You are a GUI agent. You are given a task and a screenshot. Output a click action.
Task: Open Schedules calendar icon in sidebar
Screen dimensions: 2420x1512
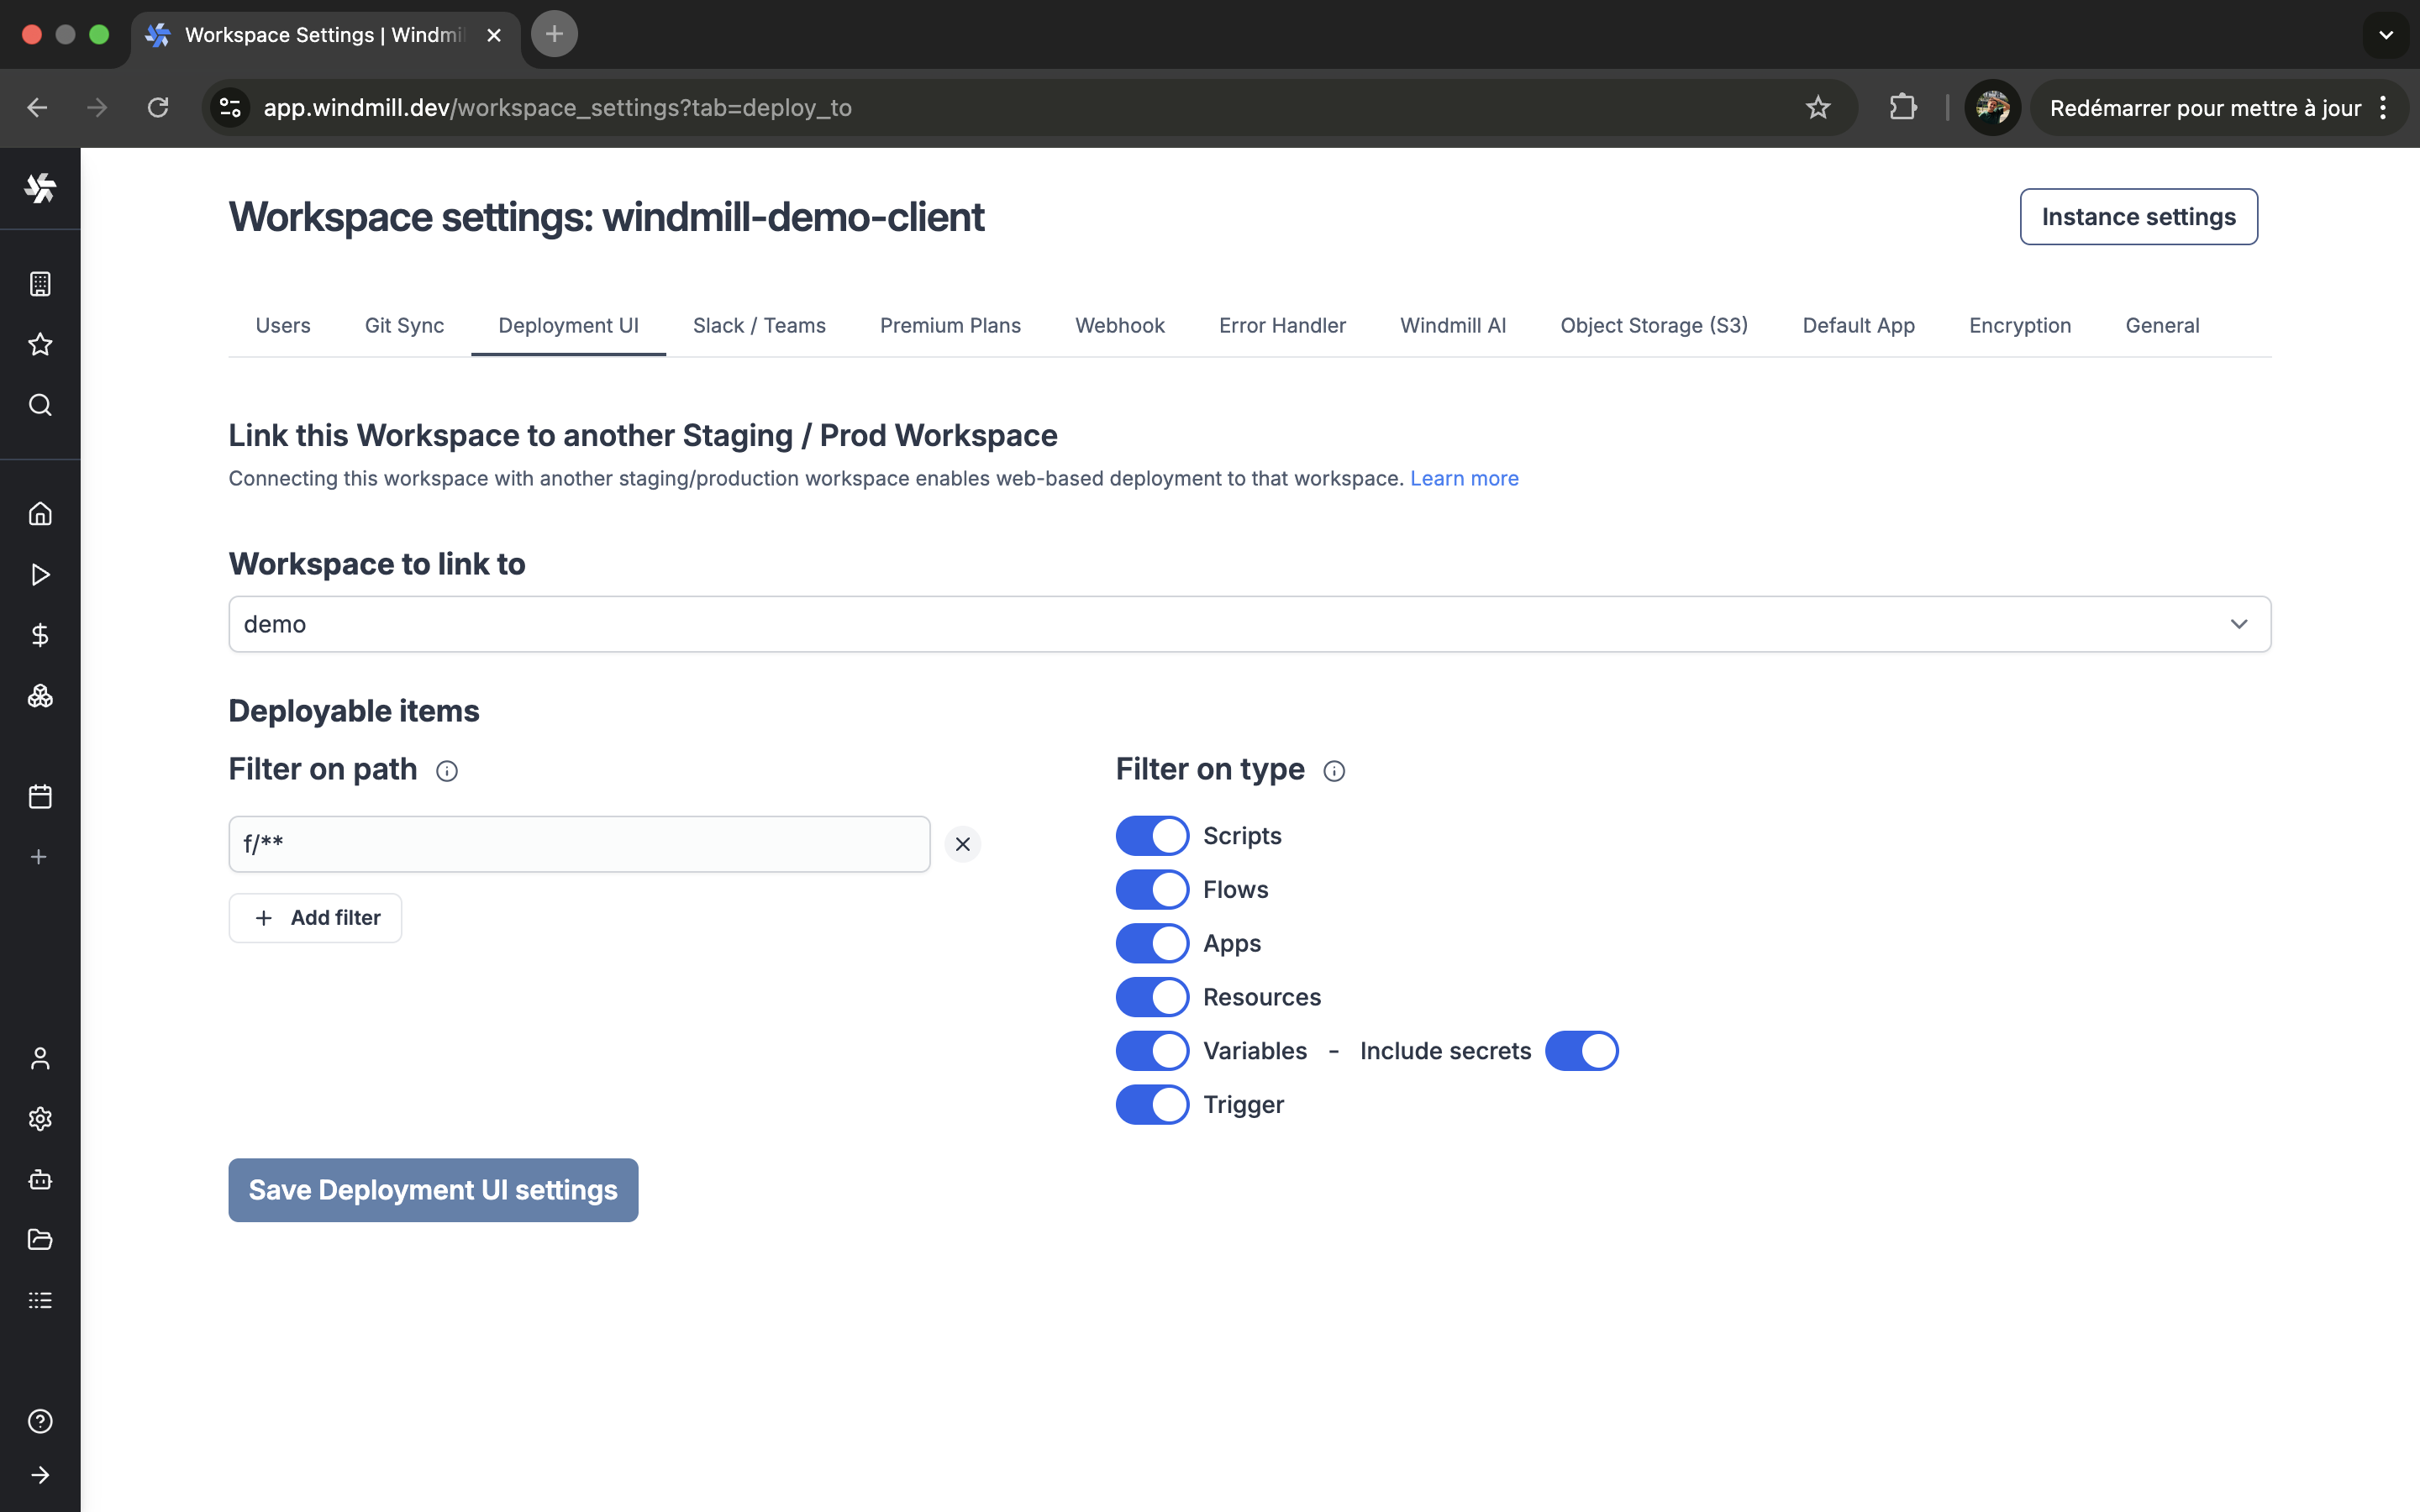click(40, 797)
